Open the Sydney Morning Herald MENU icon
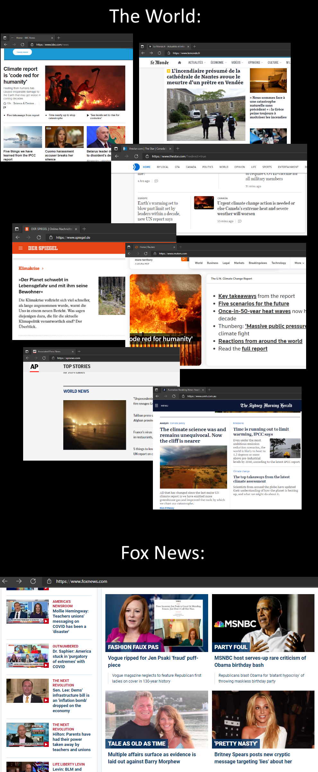 157,406
